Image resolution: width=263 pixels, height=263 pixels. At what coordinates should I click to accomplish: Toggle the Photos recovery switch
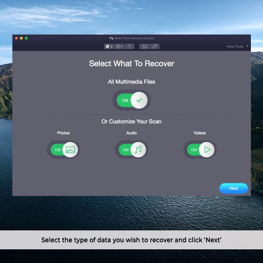64,149
